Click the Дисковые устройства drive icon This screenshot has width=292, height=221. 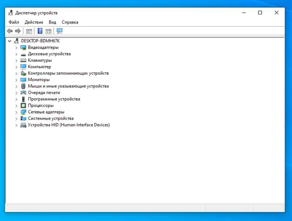click(23, 54)
